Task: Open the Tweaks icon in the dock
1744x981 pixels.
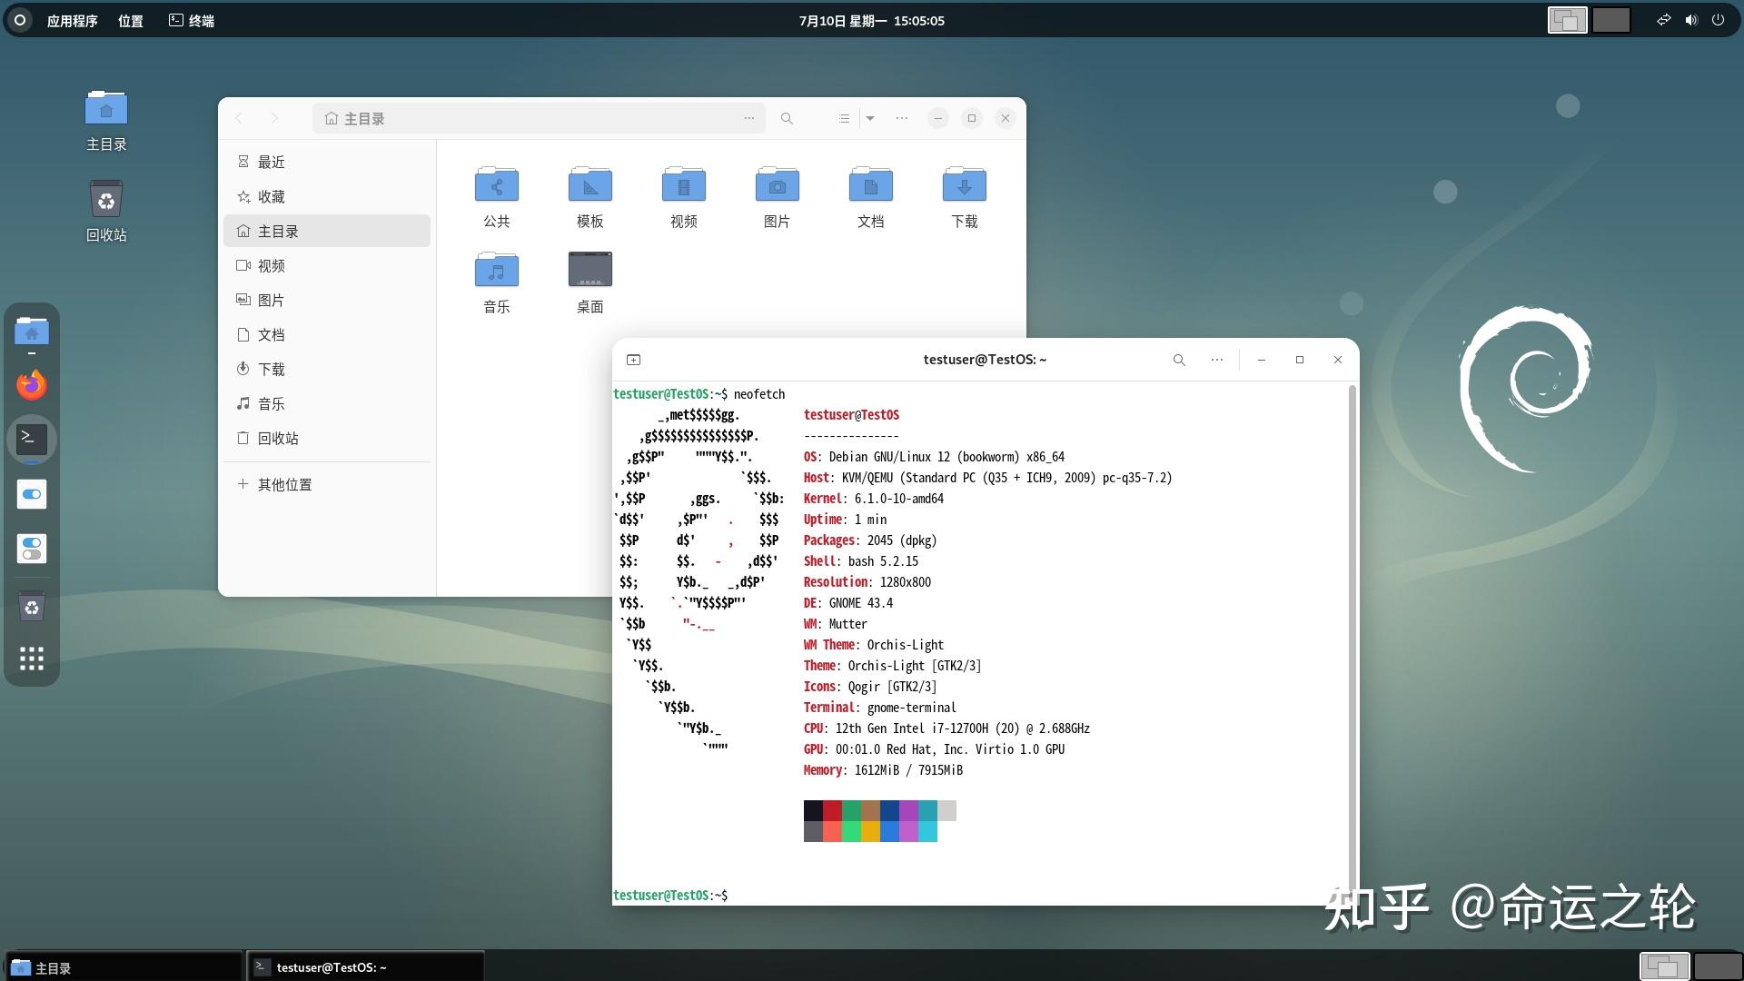Action: pos(32,549)
